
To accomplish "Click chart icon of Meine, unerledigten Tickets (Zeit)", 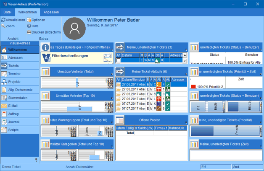I will click(x=194, y=144).
